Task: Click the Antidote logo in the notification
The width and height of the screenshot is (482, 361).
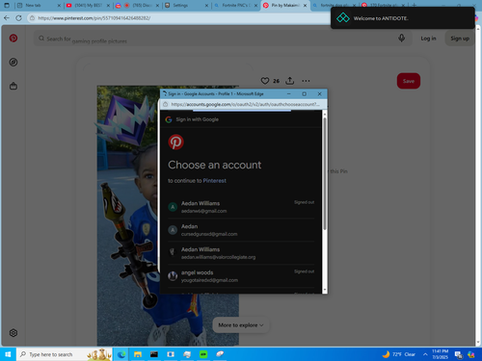Action: tap(343, 18)
